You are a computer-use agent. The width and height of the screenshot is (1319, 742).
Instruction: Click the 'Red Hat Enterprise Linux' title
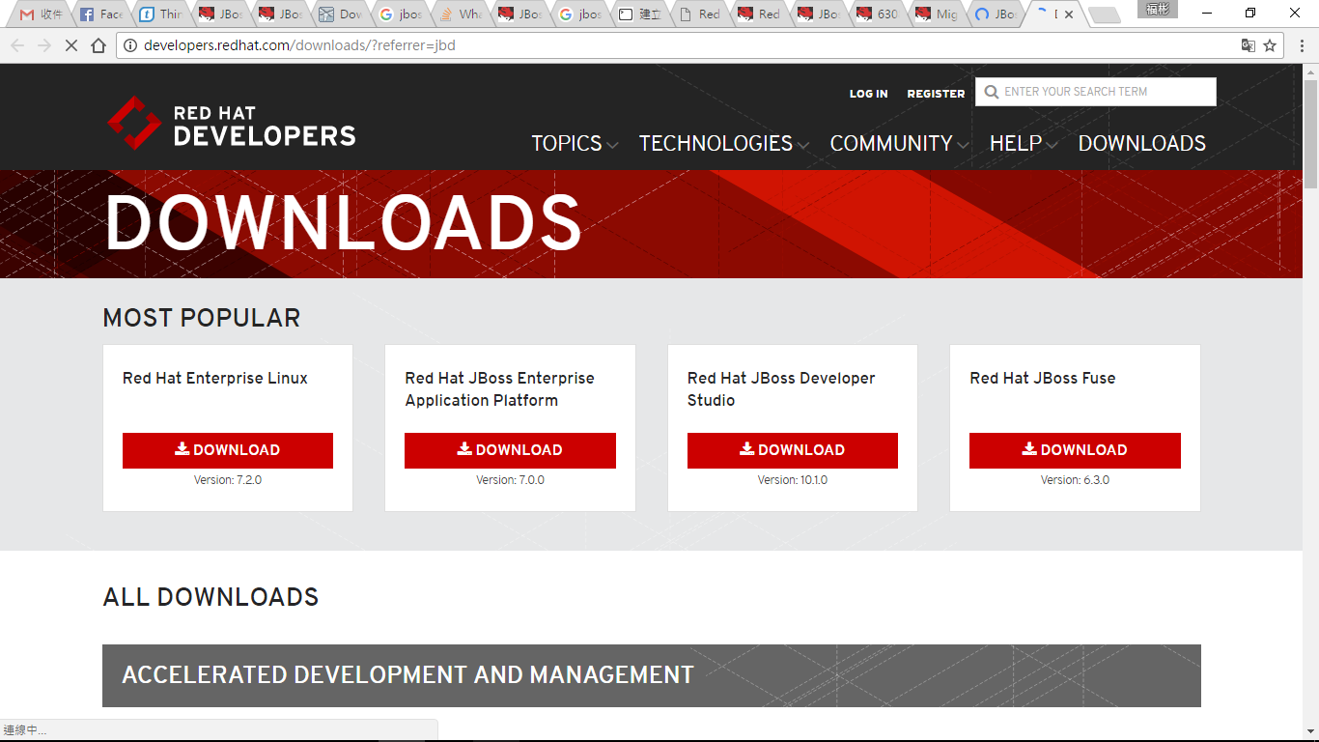pos(215,378)
